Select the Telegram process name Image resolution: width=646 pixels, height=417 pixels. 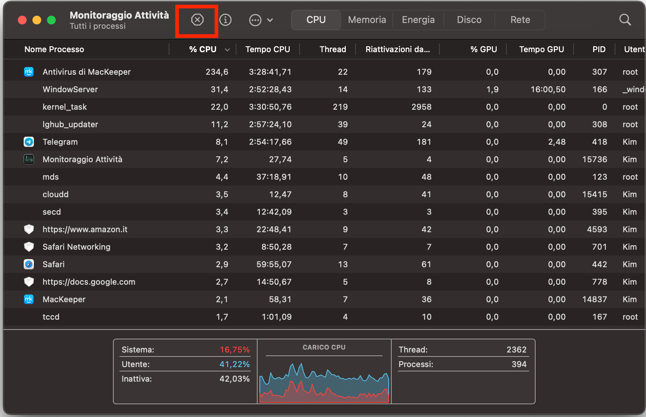pyautogui.click(x=60, y=142)
